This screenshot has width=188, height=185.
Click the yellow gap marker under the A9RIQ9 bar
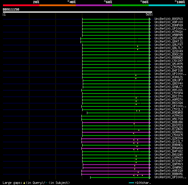click(x=138, y=172)
